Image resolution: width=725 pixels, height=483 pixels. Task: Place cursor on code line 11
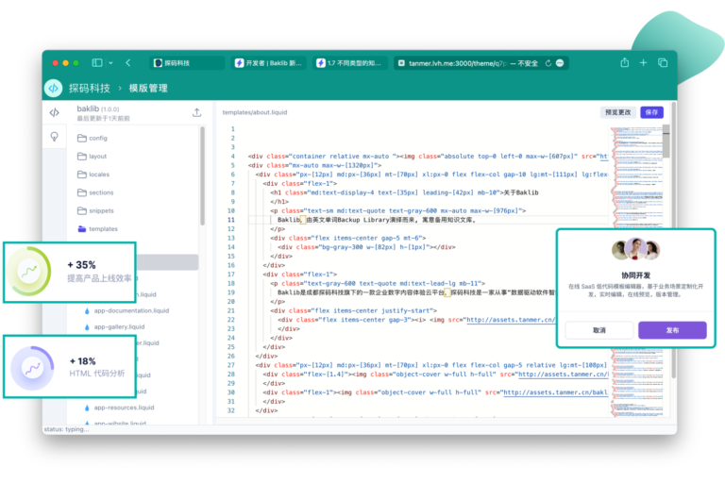[x=429, y=220]
